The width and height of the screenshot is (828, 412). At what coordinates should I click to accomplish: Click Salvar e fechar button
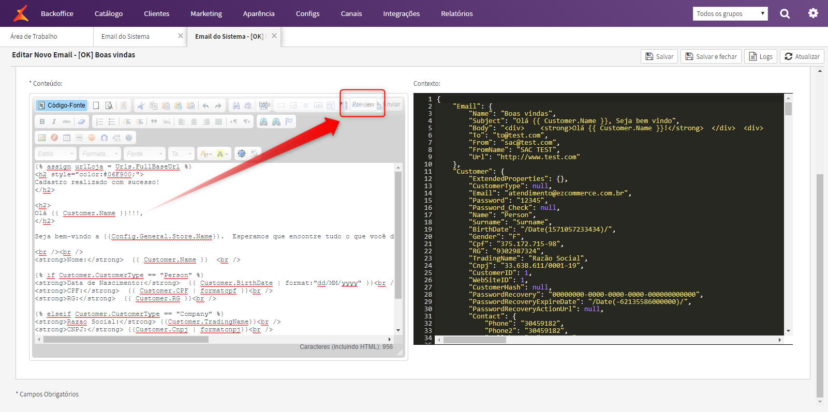click(711, 56)
